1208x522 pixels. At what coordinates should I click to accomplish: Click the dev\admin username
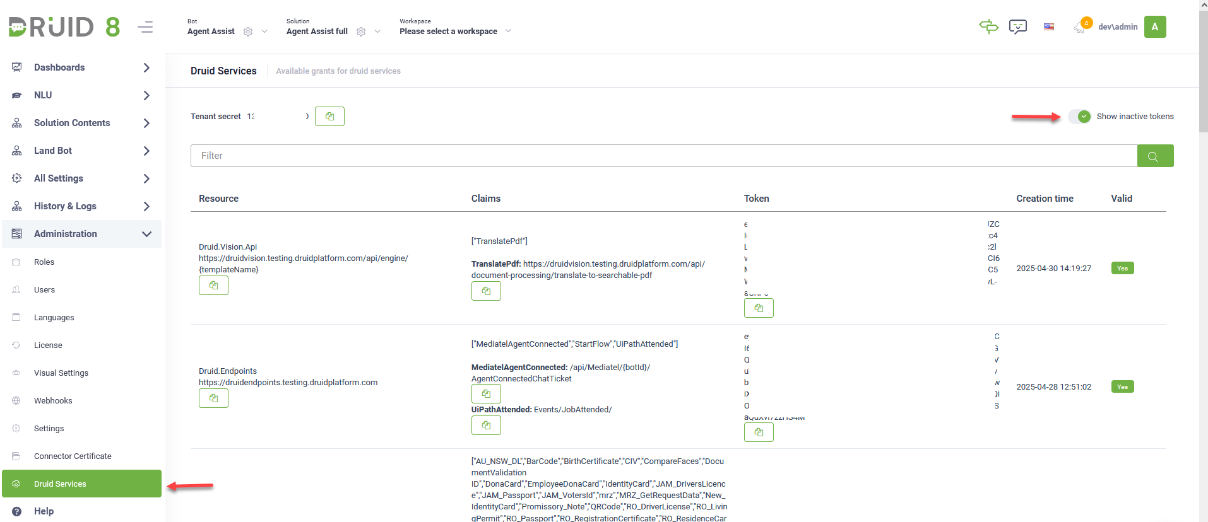pyautogui.click(x=1118, y=26)
